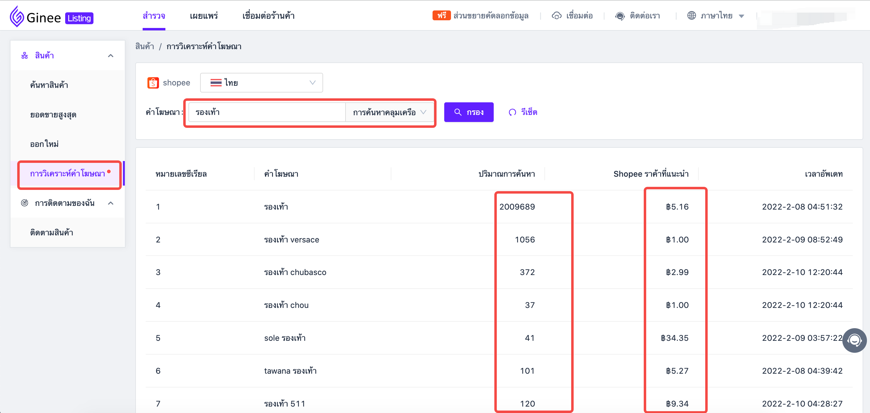
Task: Click update time 2022-2-09 08:52:49
Action: click(x=802, y=239)
